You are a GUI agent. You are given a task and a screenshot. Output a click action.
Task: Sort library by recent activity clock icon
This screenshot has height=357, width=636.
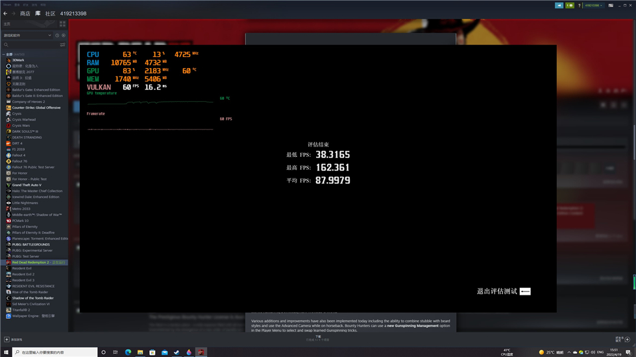pos(57,35)
